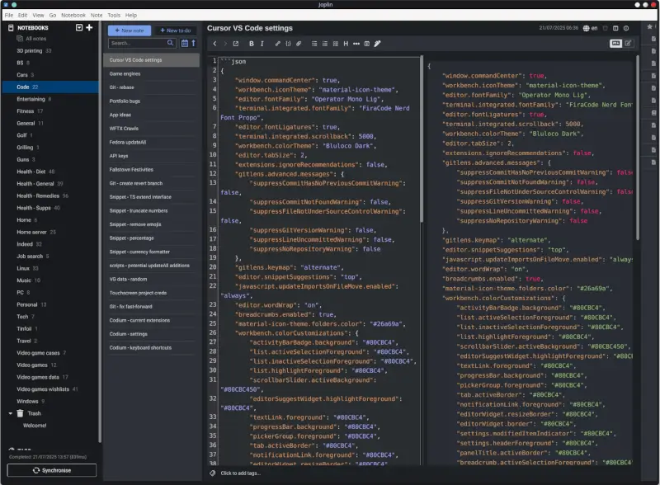Create a new note
The image size is (660, 485).
click(x=130, y=31)
